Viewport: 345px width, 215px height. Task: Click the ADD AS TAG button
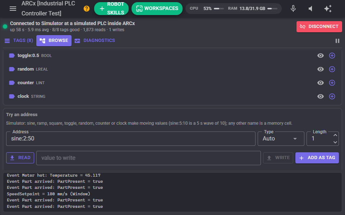317,158
